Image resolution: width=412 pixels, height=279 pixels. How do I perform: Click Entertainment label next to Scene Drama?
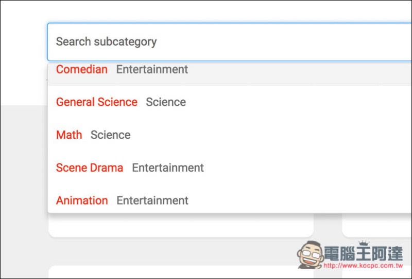point(168,168)
